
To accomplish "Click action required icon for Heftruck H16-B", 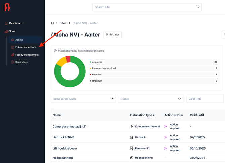I will click(166, 137).
